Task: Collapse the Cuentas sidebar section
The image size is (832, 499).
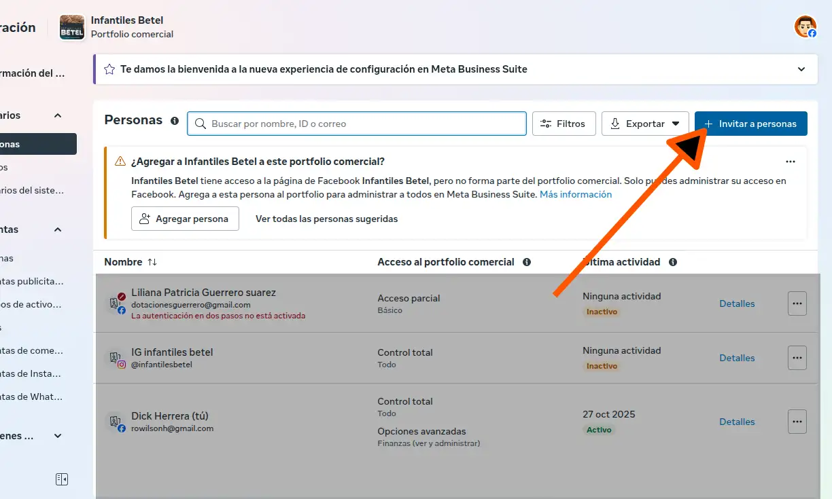Action: [58, 229]
